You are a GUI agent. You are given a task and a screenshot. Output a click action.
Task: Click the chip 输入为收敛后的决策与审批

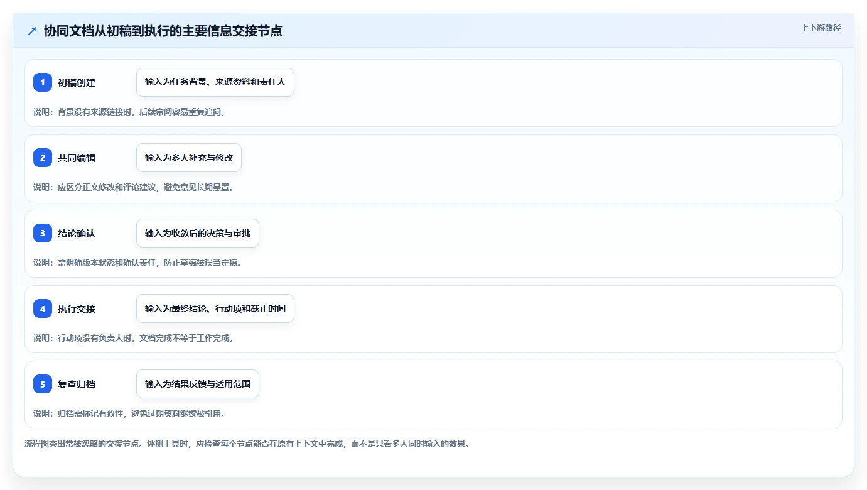click(198, 233)
